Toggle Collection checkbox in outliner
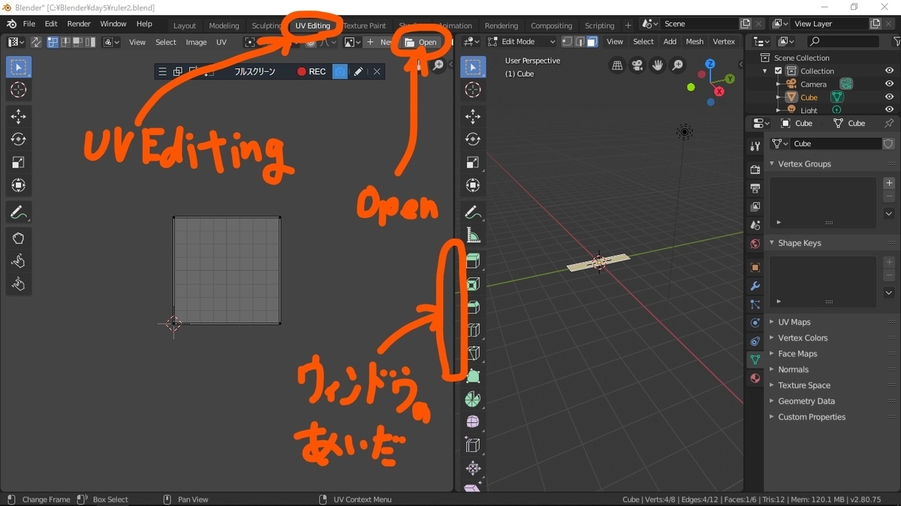901x506 pixels. [x=779, y=71]
